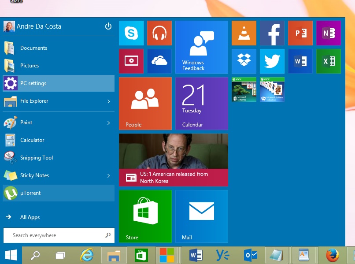Expand File Explorer jump list arrow
The image size is (355, 264).
click(109, 101)
